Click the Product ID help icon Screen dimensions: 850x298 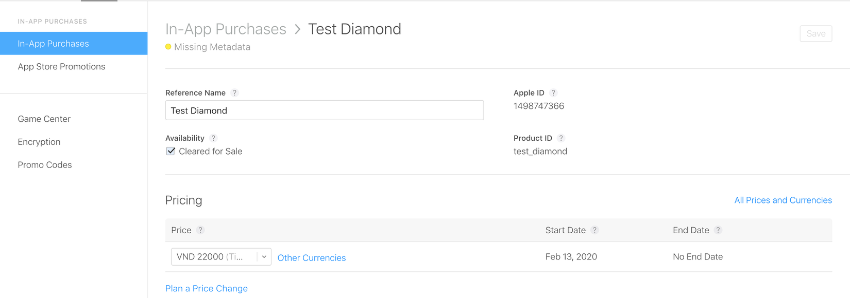[x=561, y=138]
